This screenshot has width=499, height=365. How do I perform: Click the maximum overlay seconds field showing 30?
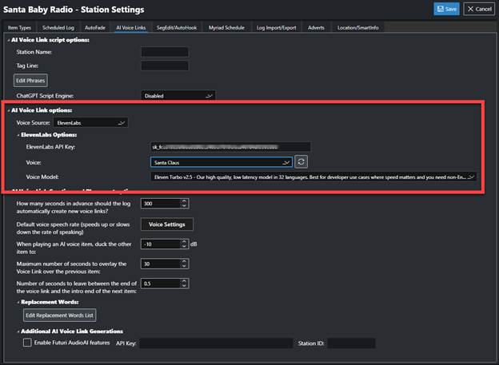click(x=161, y=264)
